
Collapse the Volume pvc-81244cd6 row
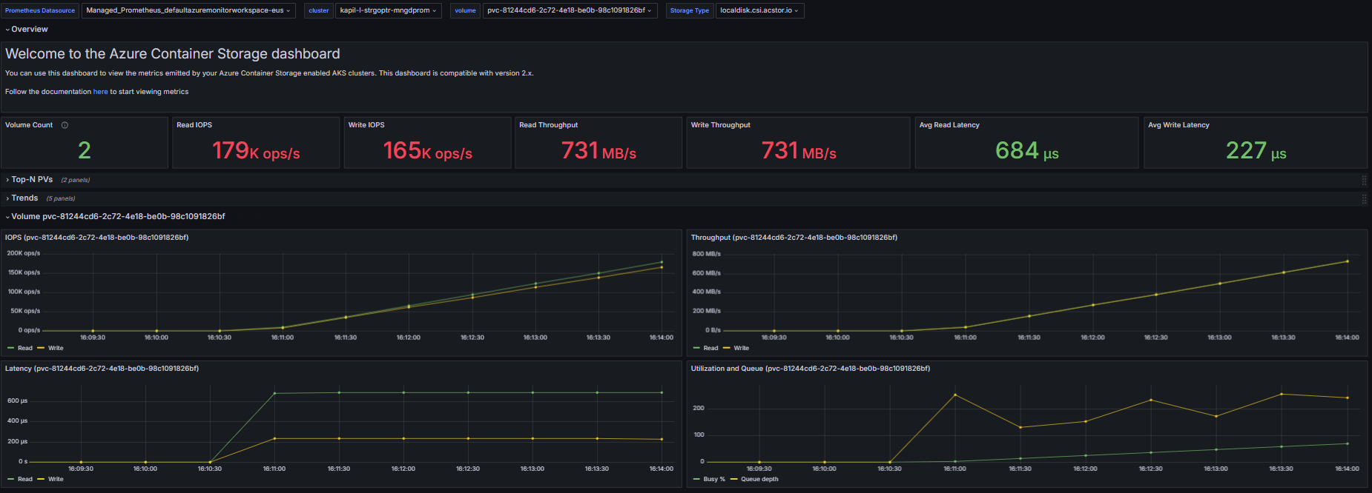click(x=116, y=217)
